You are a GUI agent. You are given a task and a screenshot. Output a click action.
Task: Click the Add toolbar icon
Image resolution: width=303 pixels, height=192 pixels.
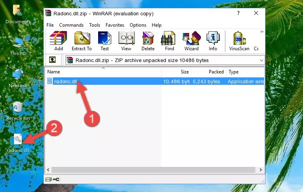click(58, 41)
